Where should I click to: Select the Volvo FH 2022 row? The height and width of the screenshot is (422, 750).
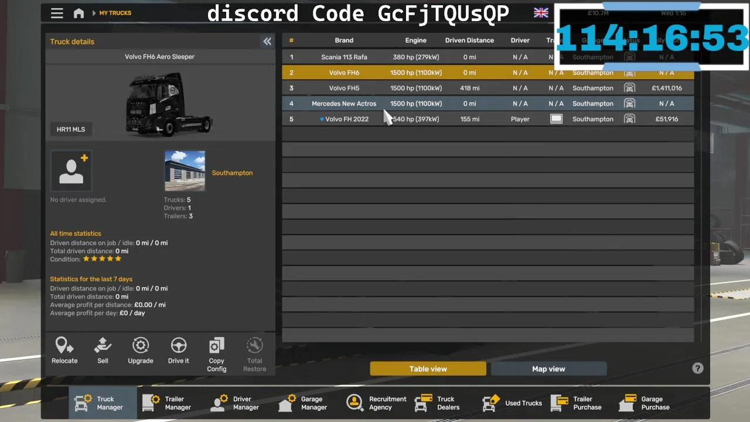[x=488, y=119]
